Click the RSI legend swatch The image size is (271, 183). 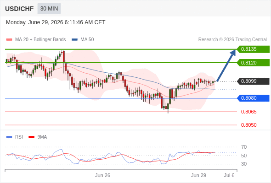click(x=9, y=137)
